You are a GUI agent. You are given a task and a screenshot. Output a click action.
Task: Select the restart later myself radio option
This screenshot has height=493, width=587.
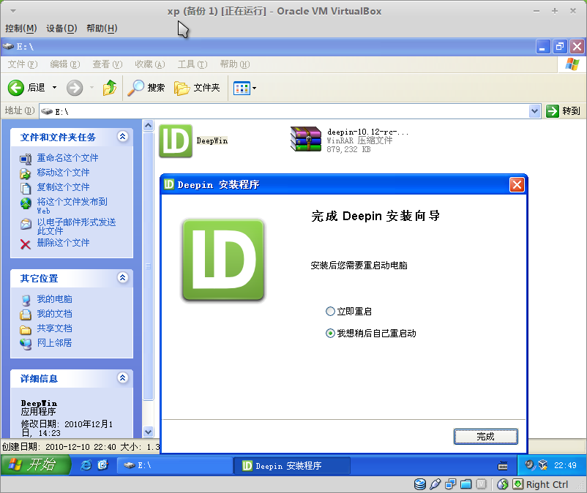click(x=330, y=334)
